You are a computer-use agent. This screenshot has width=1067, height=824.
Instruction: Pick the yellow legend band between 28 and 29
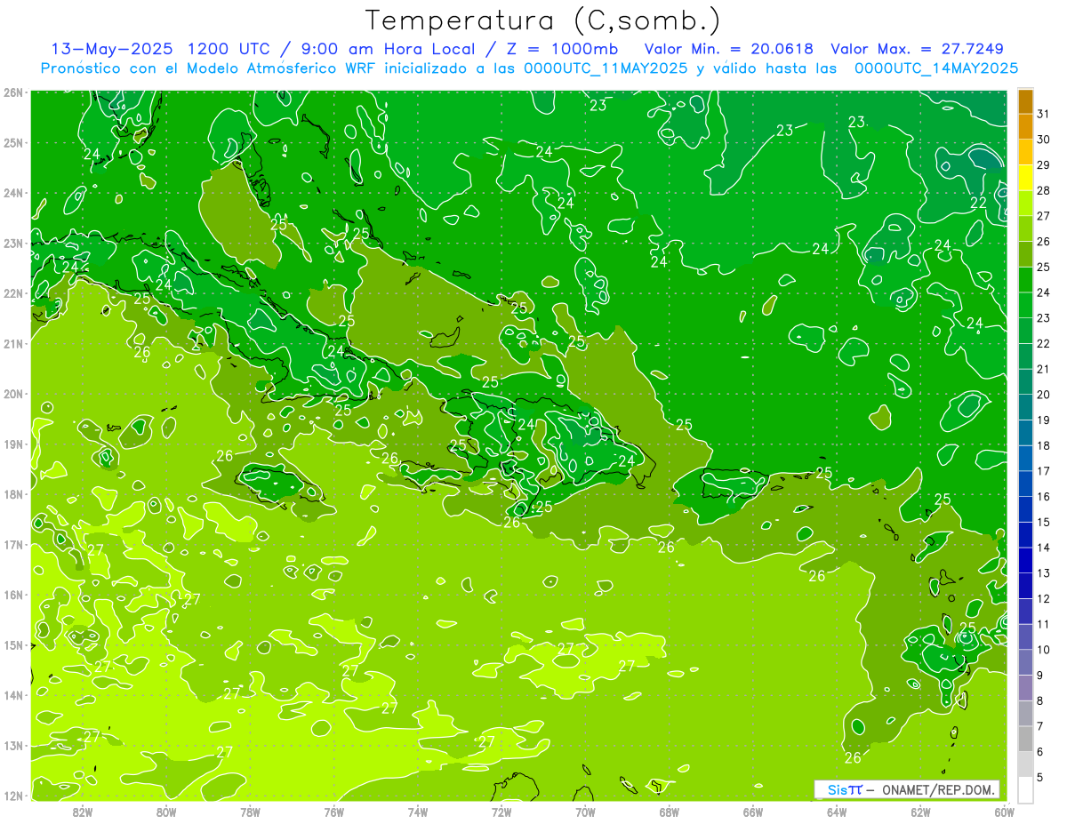[x=1025, y=177]
